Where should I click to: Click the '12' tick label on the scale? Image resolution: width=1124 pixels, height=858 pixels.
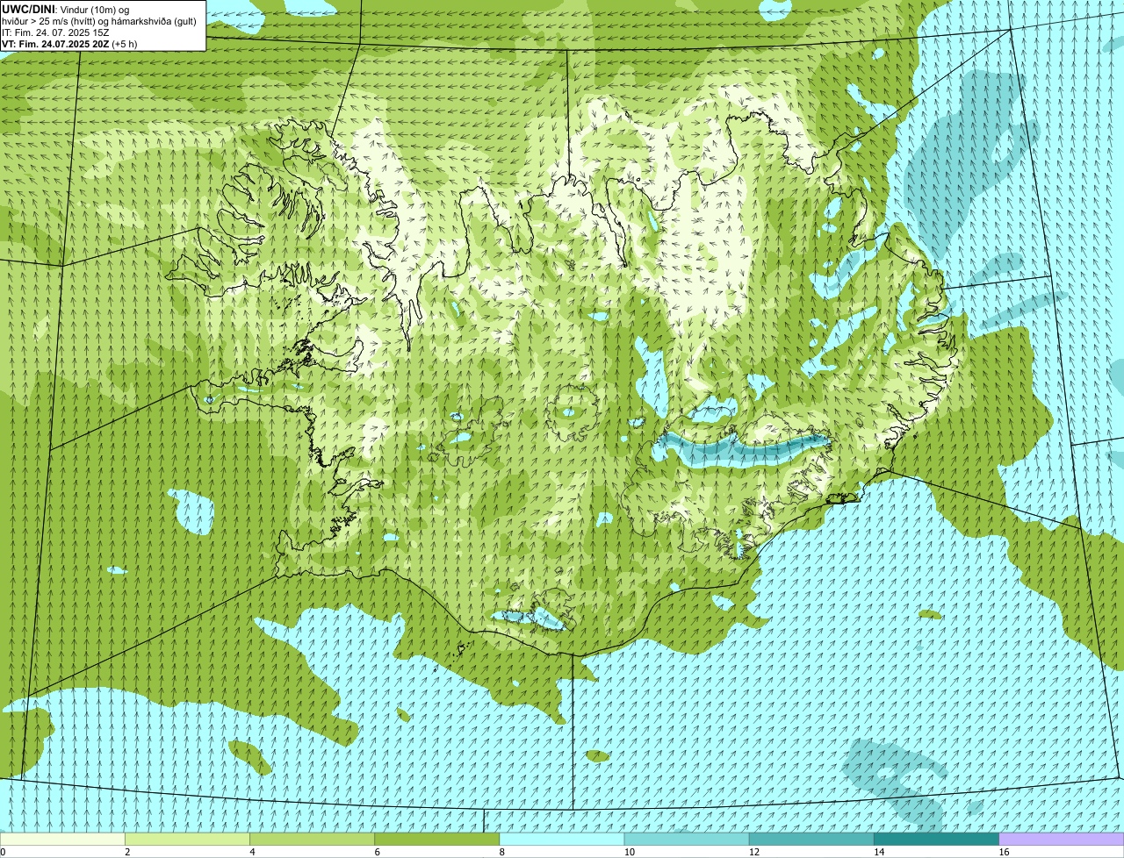tap(753, 852)
